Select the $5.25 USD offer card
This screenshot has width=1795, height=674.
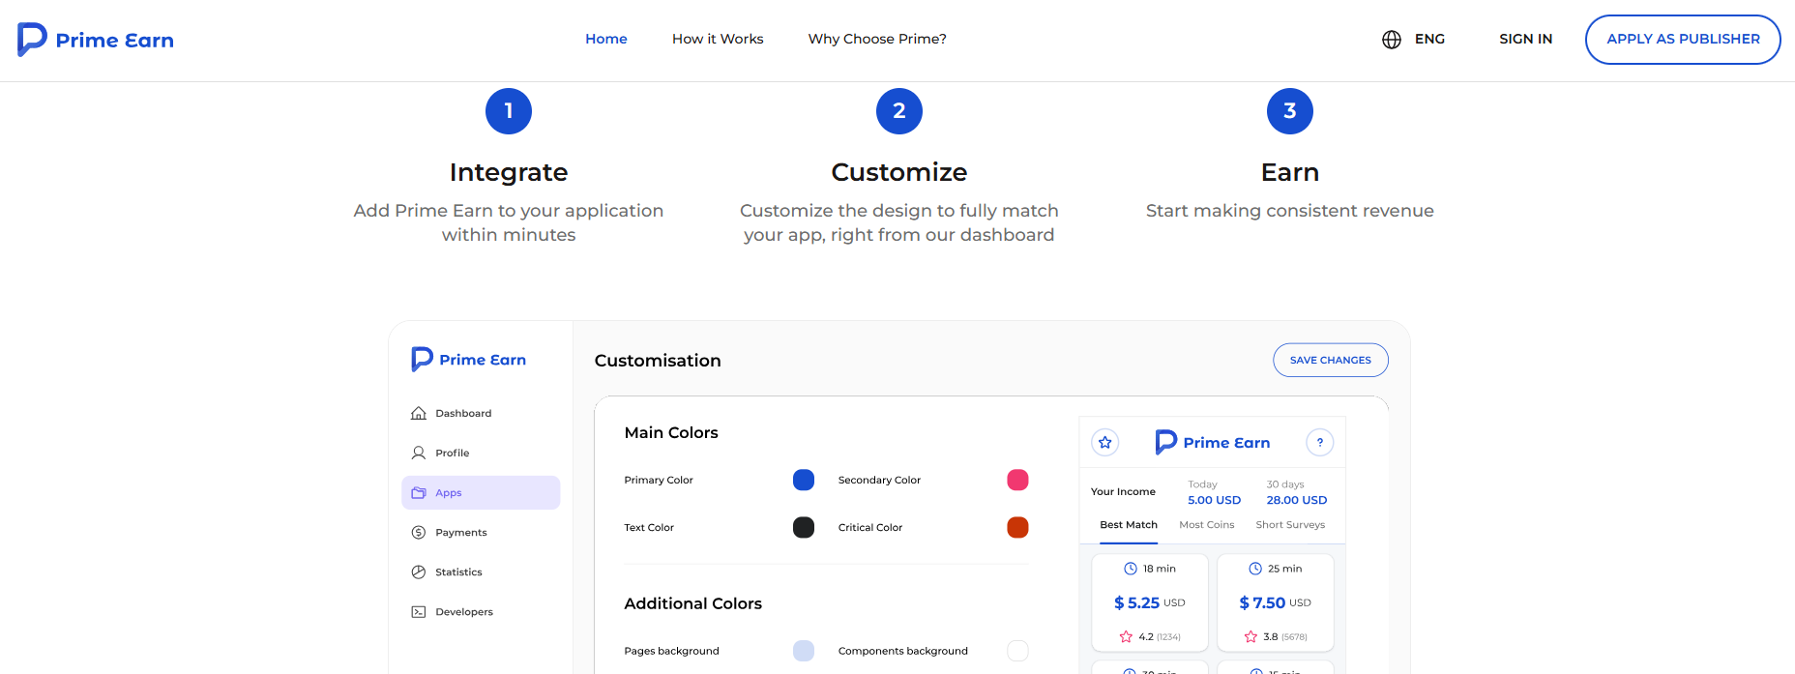point(1150,602)
